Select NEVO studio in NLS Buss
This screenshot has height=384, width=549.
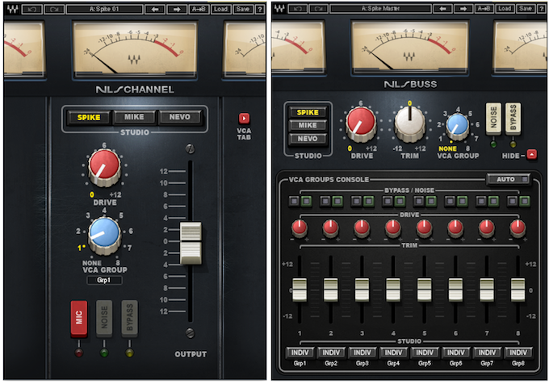pyautogui.click(x=308, y=139)
